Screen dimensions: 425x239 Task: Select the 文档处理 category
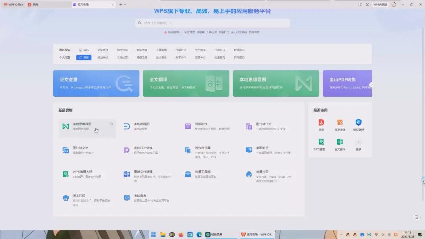pyautogui.click(x=122, y=57)
